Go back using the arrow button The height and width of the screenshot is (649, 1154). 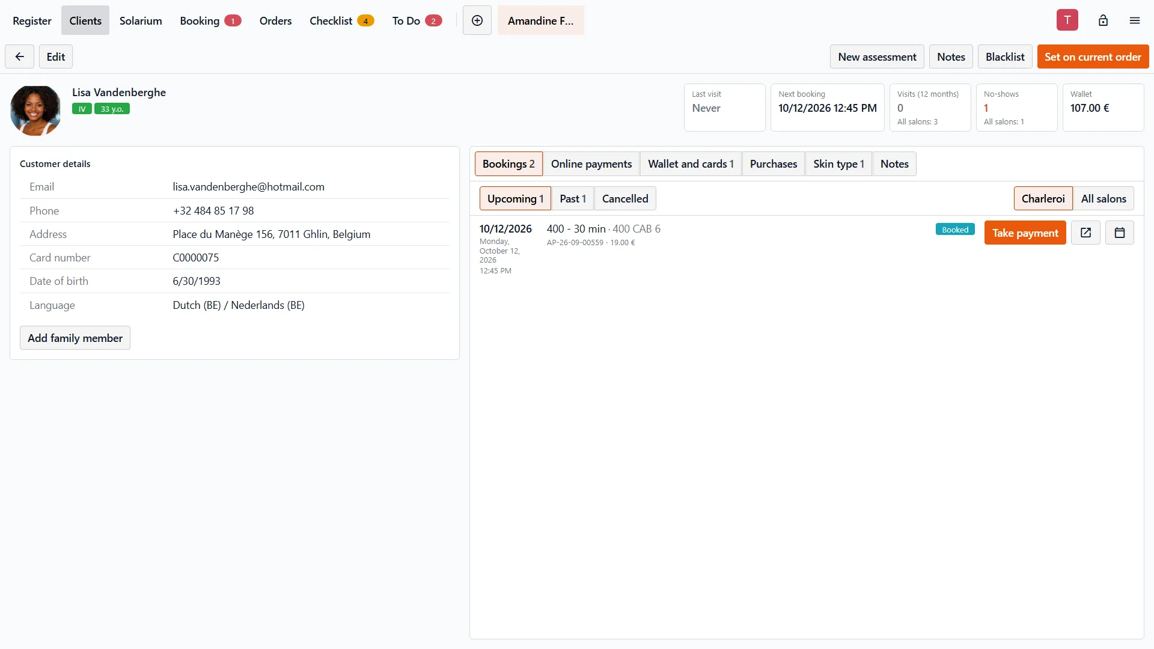pos(19,56)
